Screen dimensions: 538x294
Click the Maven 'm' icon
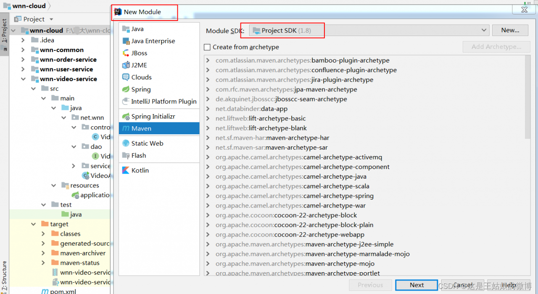point(126,129)
